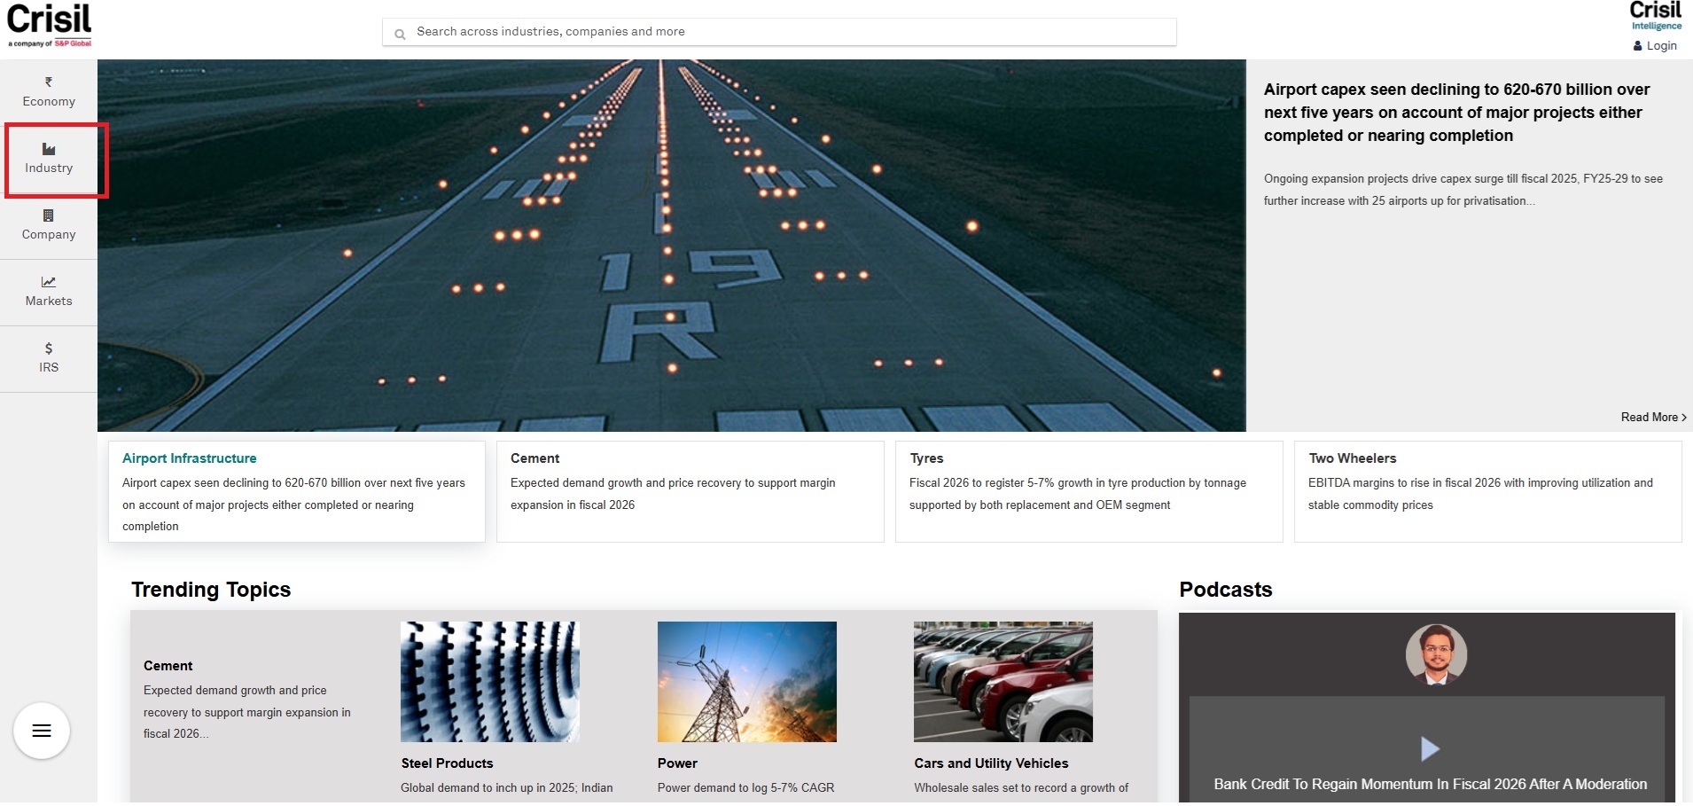
Task: Select the Airport Infrastructure card
Action: (296, 491)
